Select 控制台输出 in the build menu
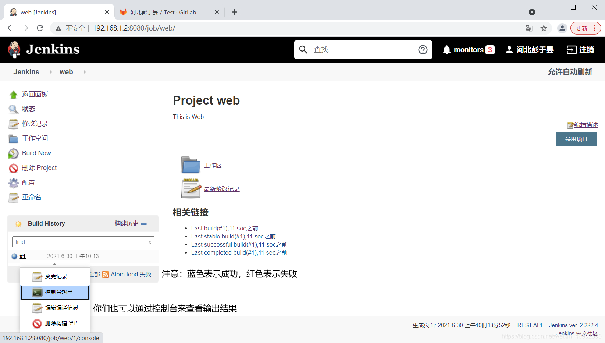605x343 pixels. coord(55,292)
